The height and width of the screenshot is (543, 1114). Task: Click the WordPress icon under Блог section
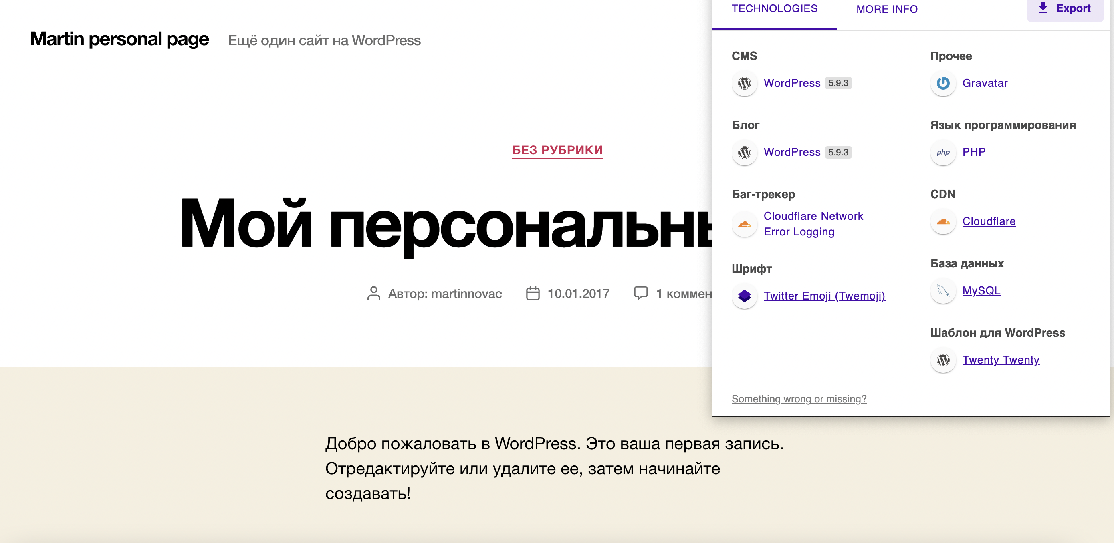point(744,152)
